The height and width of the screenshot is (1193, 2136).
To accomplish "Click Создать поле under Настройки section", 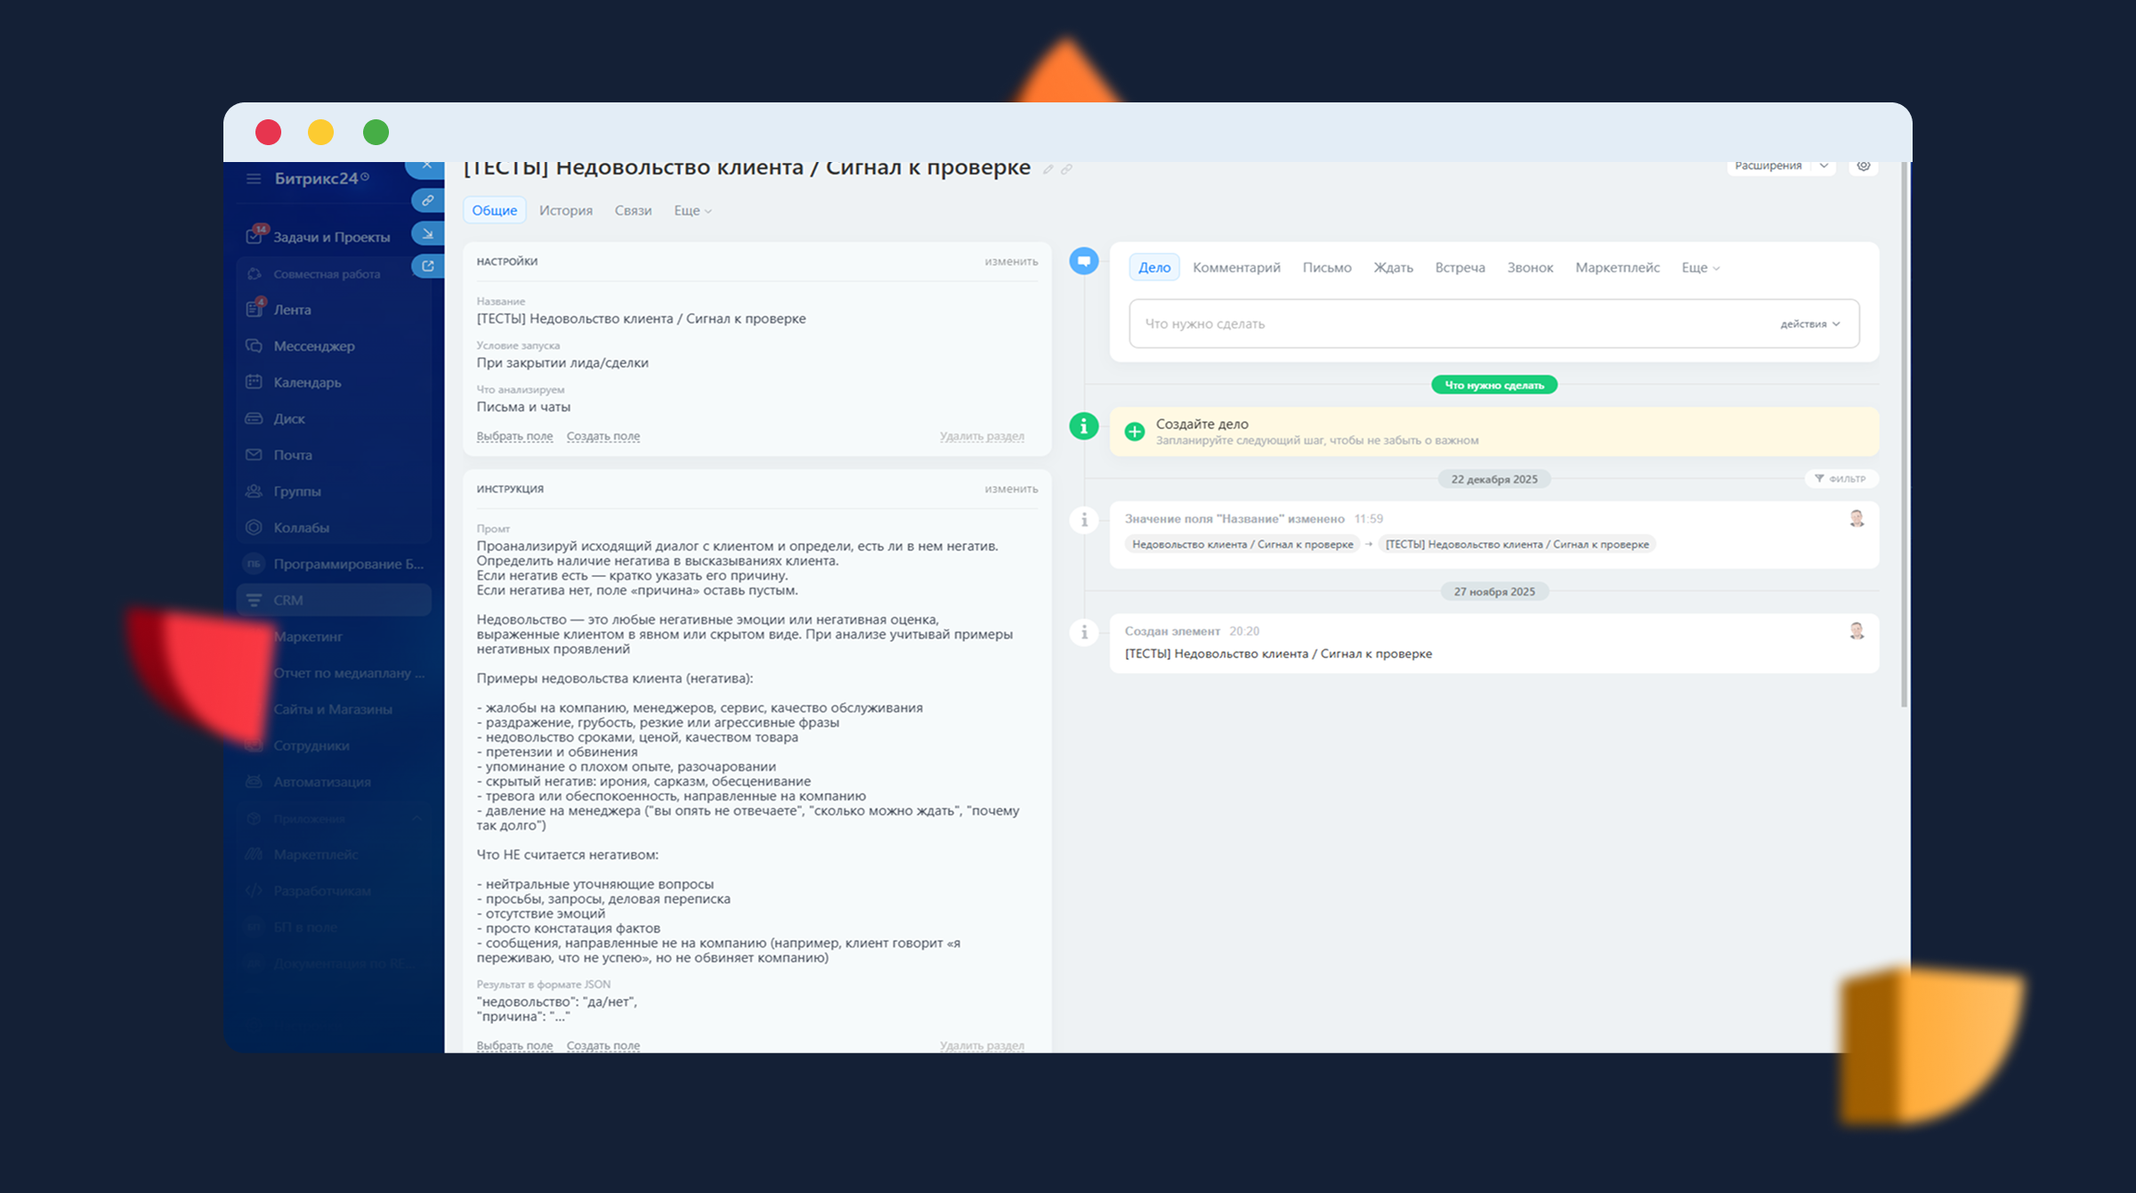I will click(603, 436).
